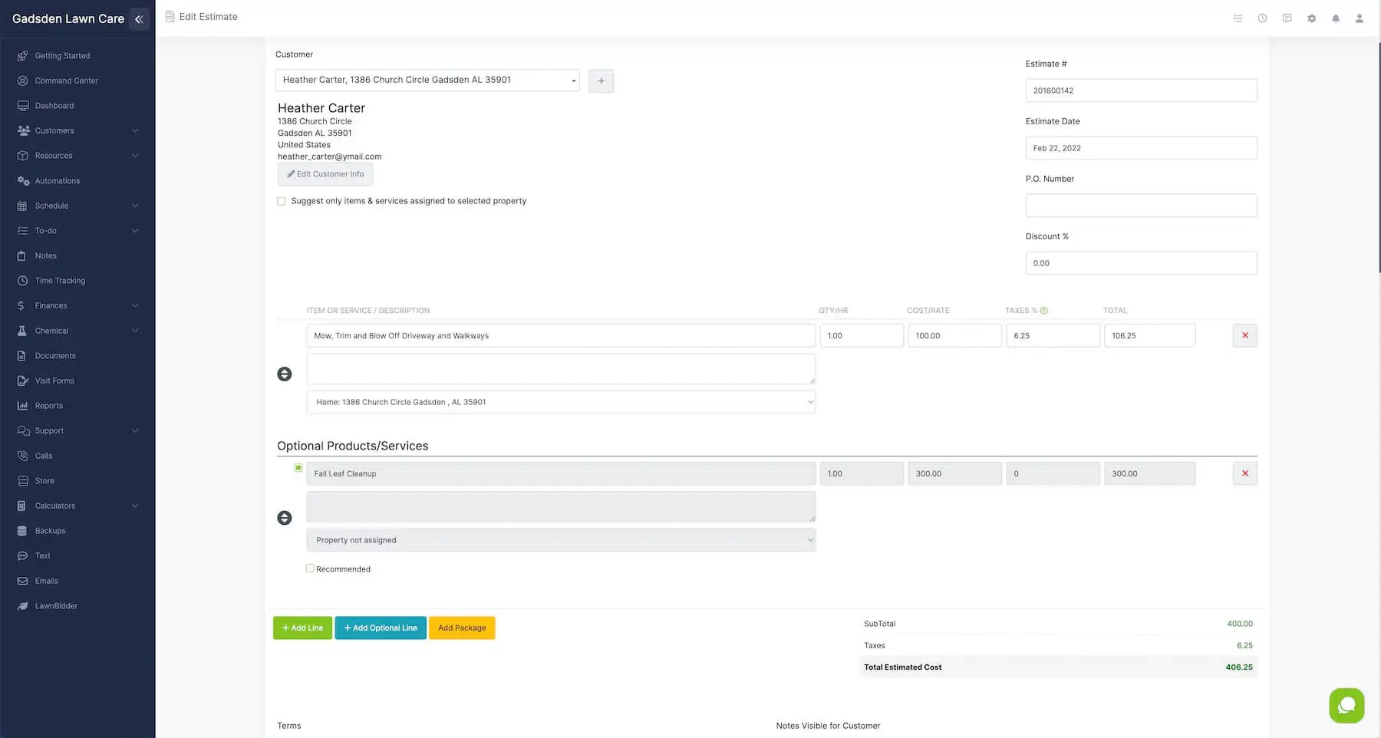Viewport: 1381px width, 738px height.
Task: Expand the Calculators sidebar menu
Action: [x=135, y=506]
